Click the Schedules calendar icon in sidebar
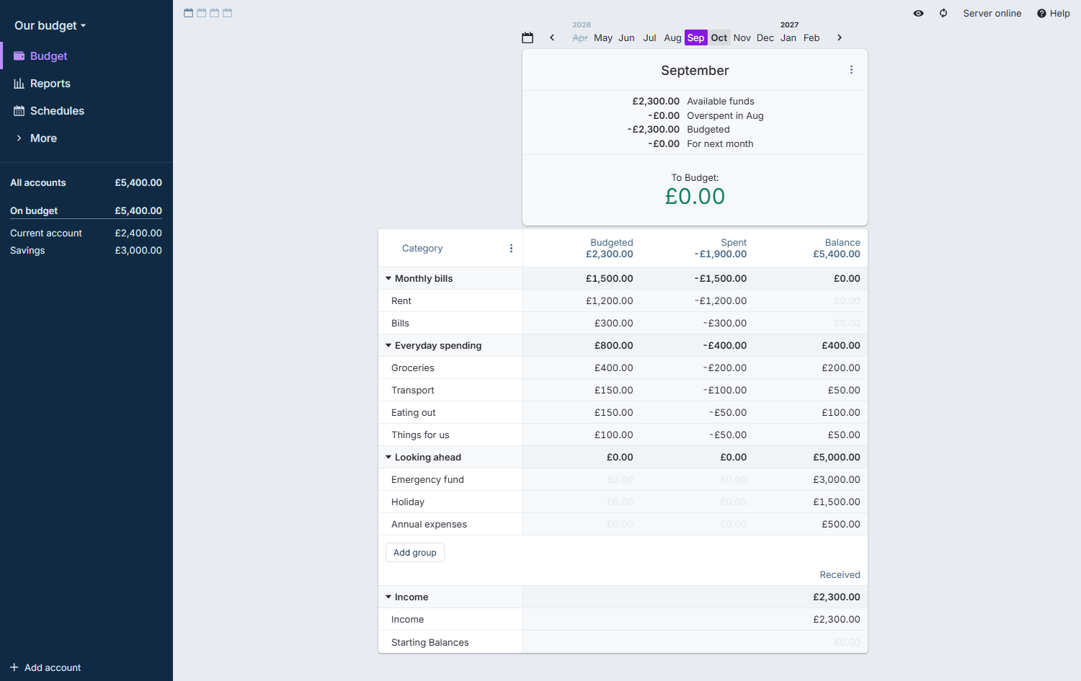1081x681 pixels. tap(19, 111)
